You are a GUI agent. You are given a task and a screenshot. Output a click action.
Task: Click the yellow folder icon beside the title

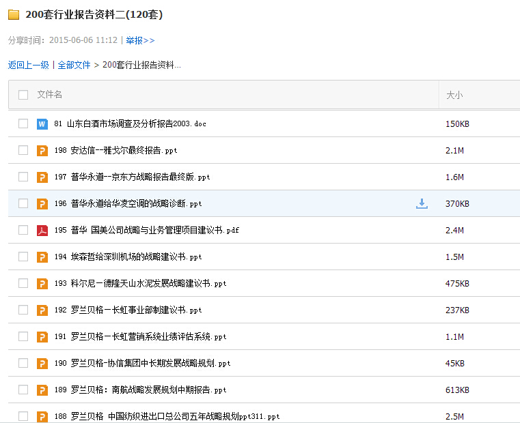tap(14, 15)
